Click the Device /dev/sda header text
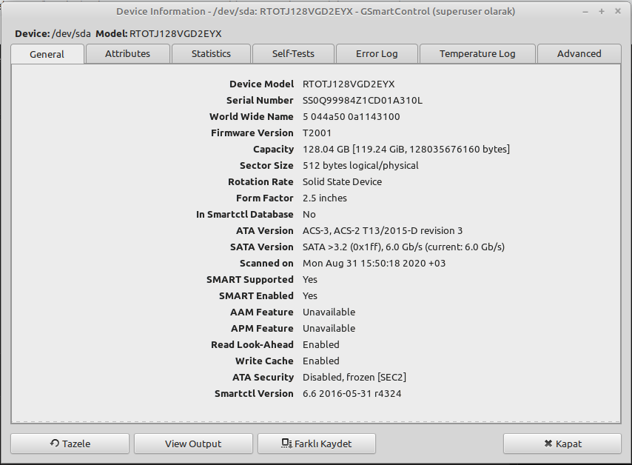Screen dimensions: 632x465 (x=53, y=34)
